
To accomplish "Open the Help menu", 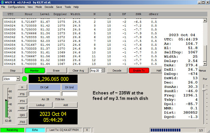I will pyautogui.click(x=76, y=7).
